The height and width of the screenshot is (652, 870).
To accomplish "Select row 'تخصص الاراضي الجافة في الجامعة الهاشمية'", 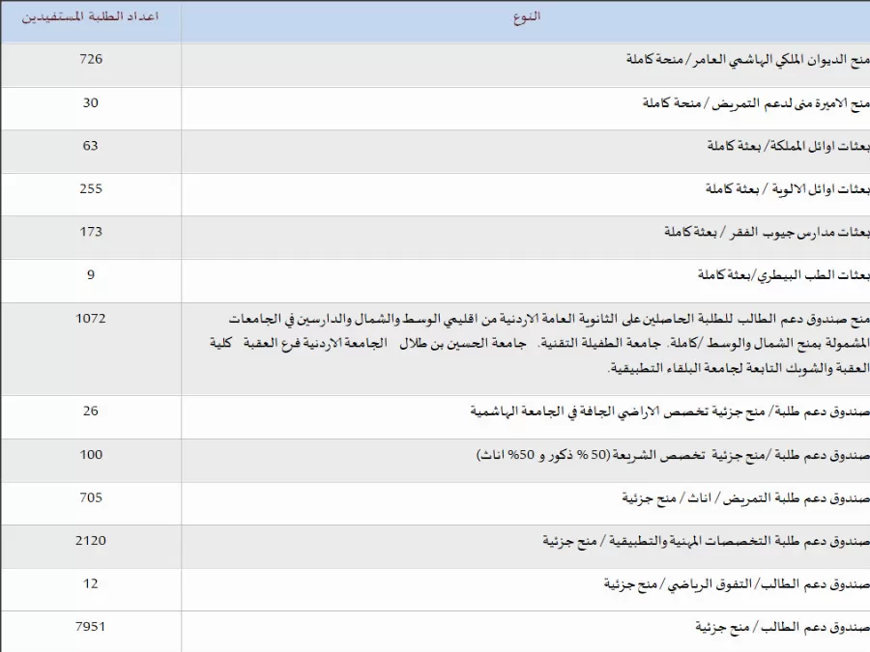I will (435, 417).
